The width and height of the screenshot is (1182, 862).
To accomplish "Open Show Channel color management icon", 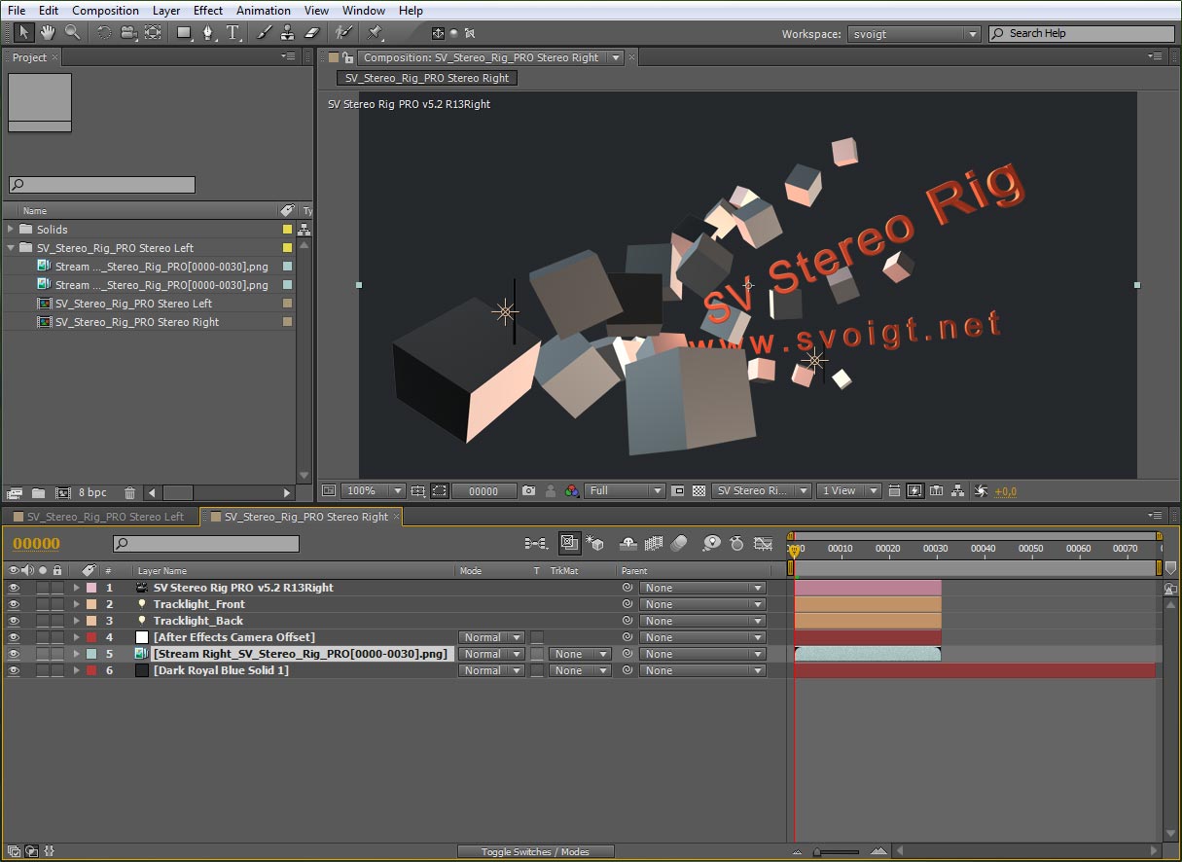I will 572,491.
